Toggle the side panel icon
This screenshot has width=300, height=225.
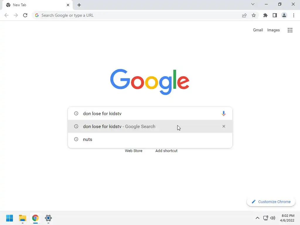(x=275, y=15)
